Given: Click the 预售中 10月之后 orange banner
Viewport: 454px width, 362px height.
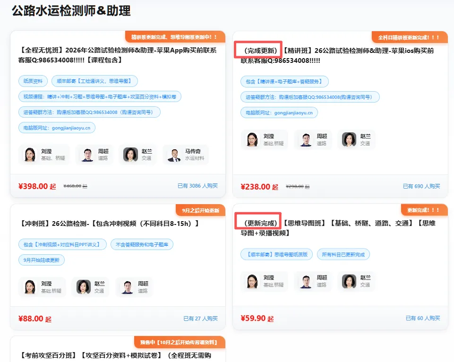Looking at the screenshot, I should pyautogui.click(x=180, y=342).
